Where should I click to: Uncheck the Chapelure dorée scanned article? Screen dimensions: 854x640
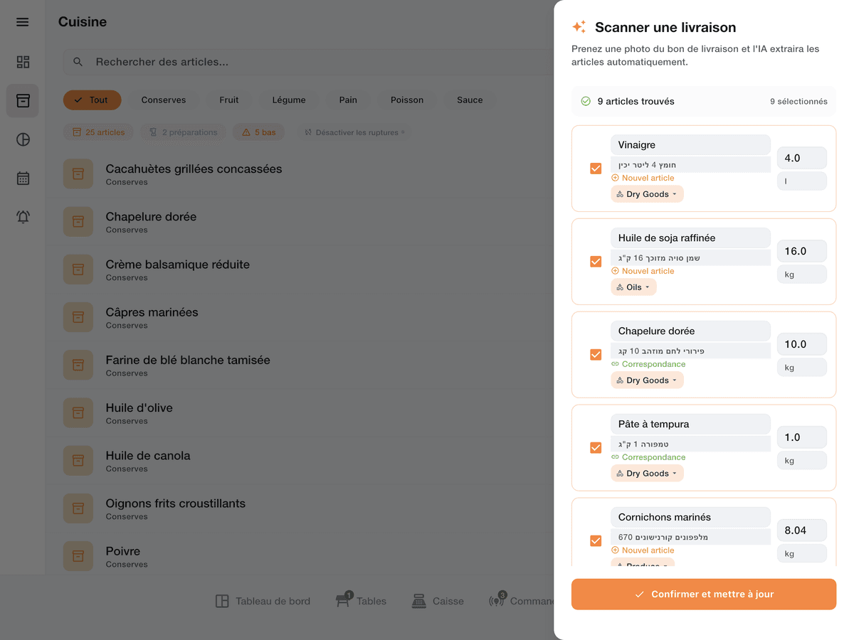click(x=596, y=354)
